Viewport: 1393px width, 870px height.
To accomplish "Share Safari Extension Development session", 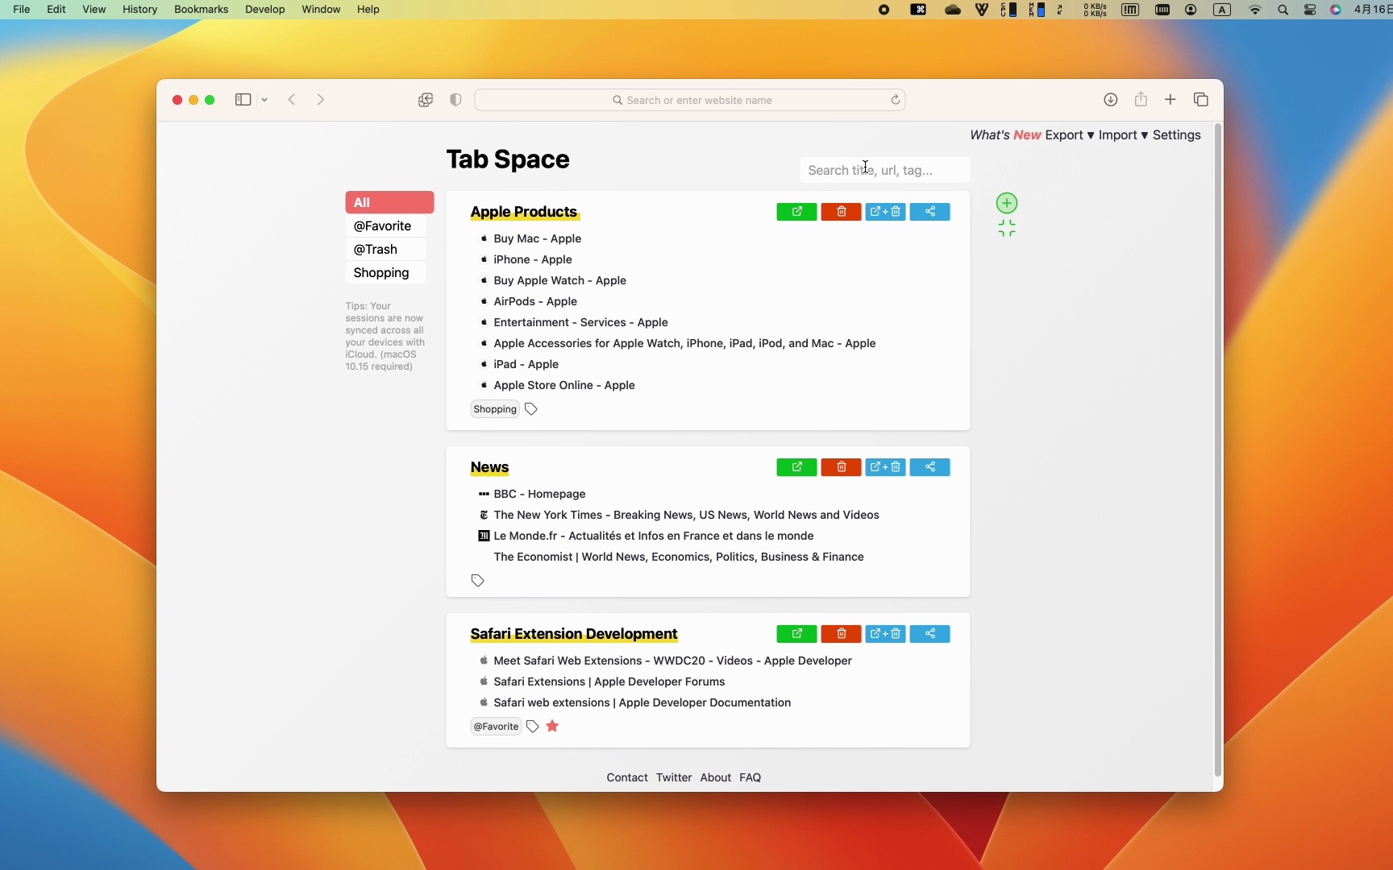I will pyautogui.click(x=929, y=634).
